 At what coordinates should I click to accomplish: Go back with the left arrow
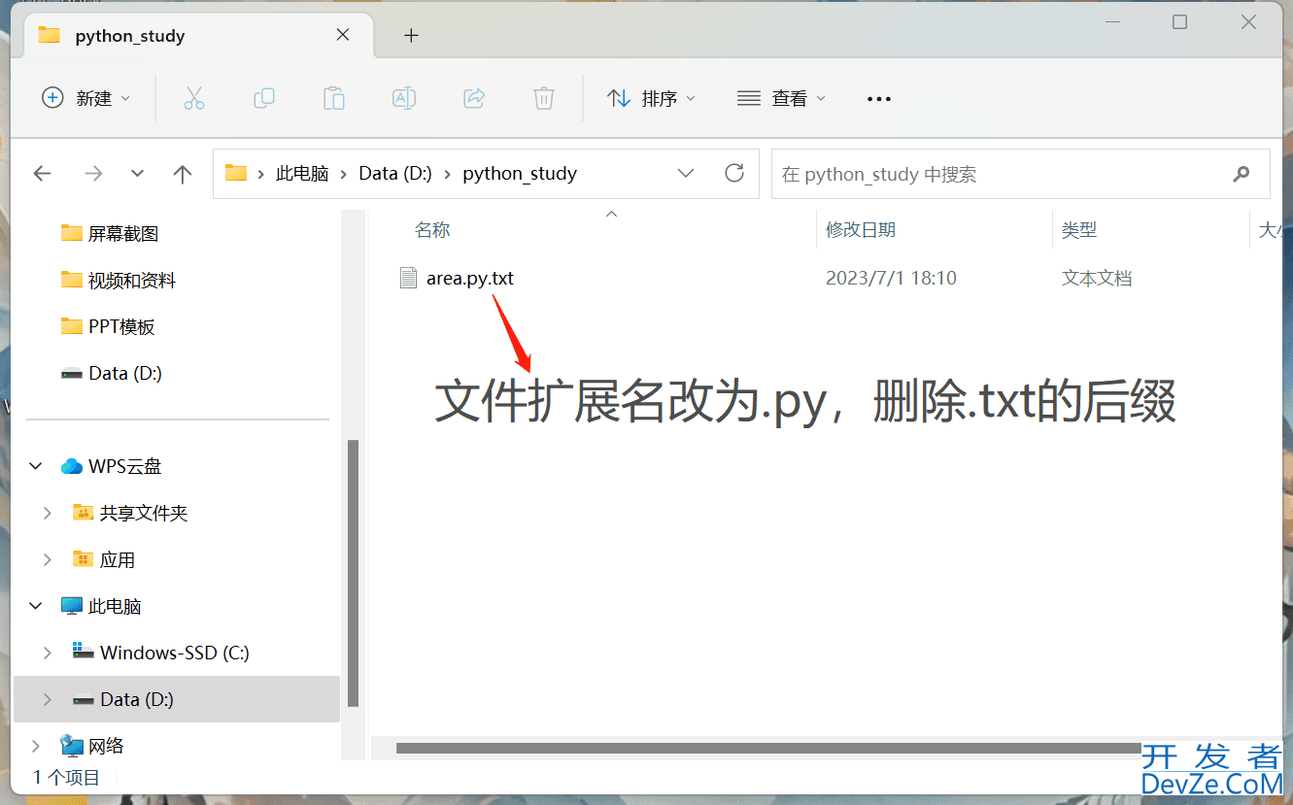(42, 174)
